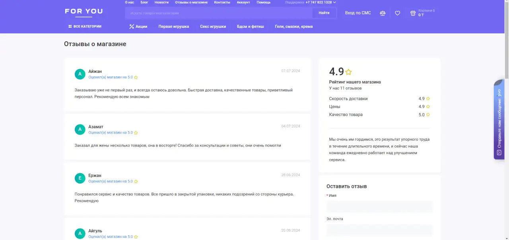Toggle the rating star next to Азамат's review
Image resolution: width=509 pixels, height=240 pixels.
136,132
